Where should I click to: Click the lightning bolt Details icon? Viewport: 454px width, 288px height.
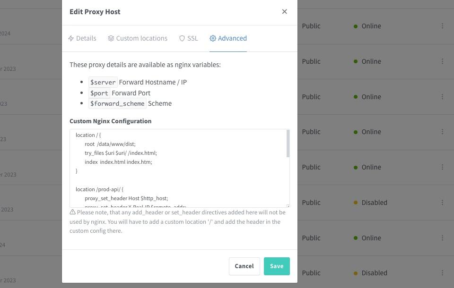(71, 38)
